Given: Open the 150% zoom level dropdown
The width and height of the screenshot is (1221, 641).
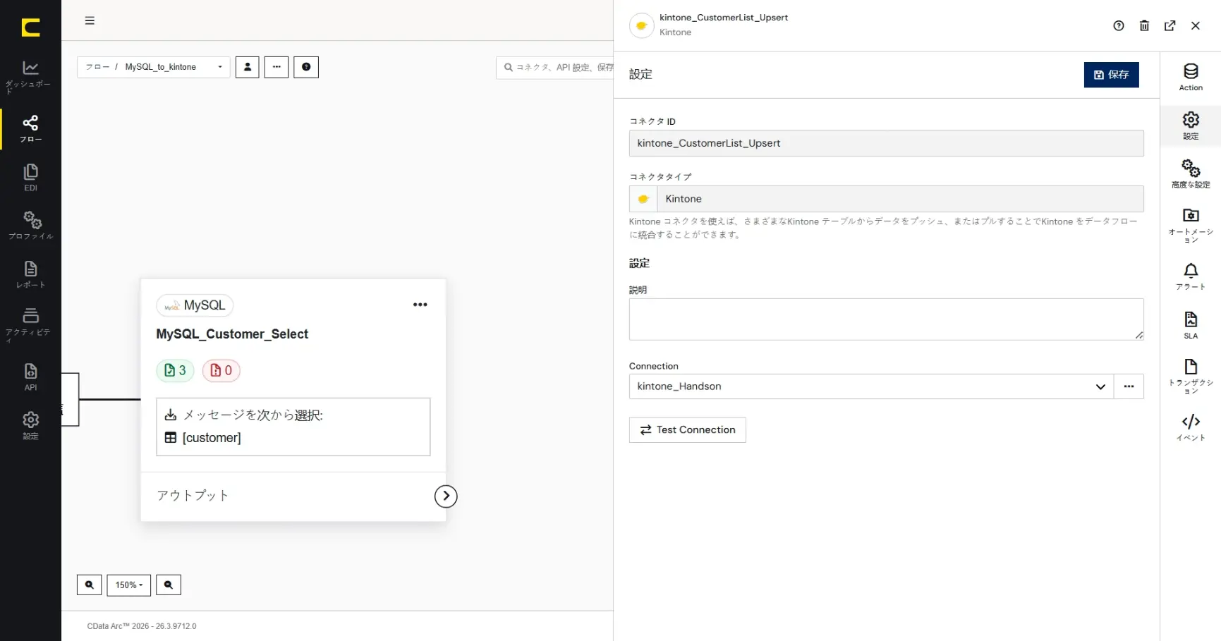Looking at the screenshot, I should pos(129,585).
